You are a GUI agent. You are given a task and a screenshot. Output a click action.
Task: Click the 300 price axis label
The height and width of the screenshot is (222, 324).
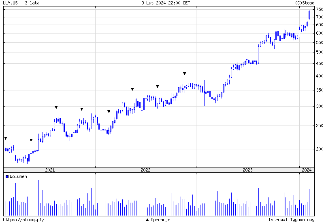tap(320, 106)
